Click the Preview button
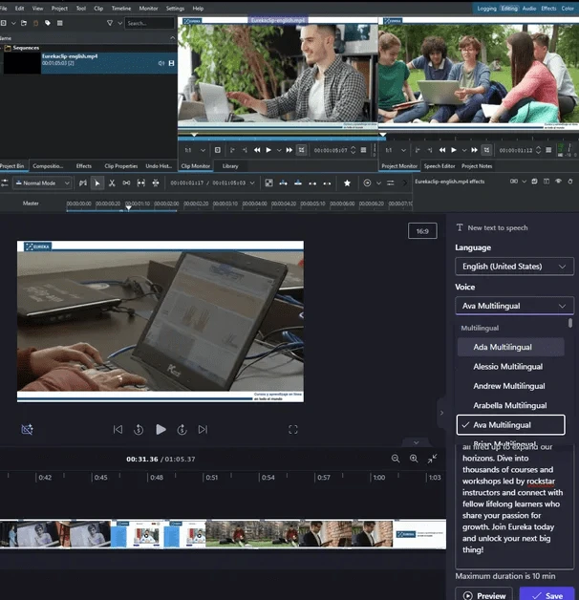This screenshot has width=579, height=600. pyautogui.click(x=484, y=595)
